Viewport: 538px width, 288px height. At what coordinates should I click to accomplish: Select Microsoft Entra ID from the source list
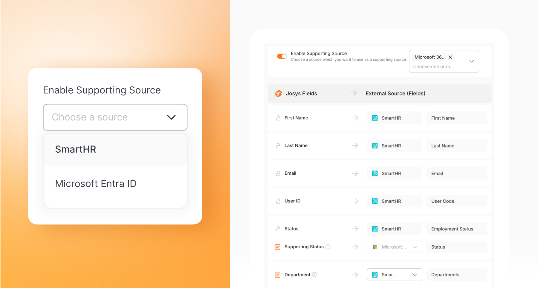[x=115, y=184]
